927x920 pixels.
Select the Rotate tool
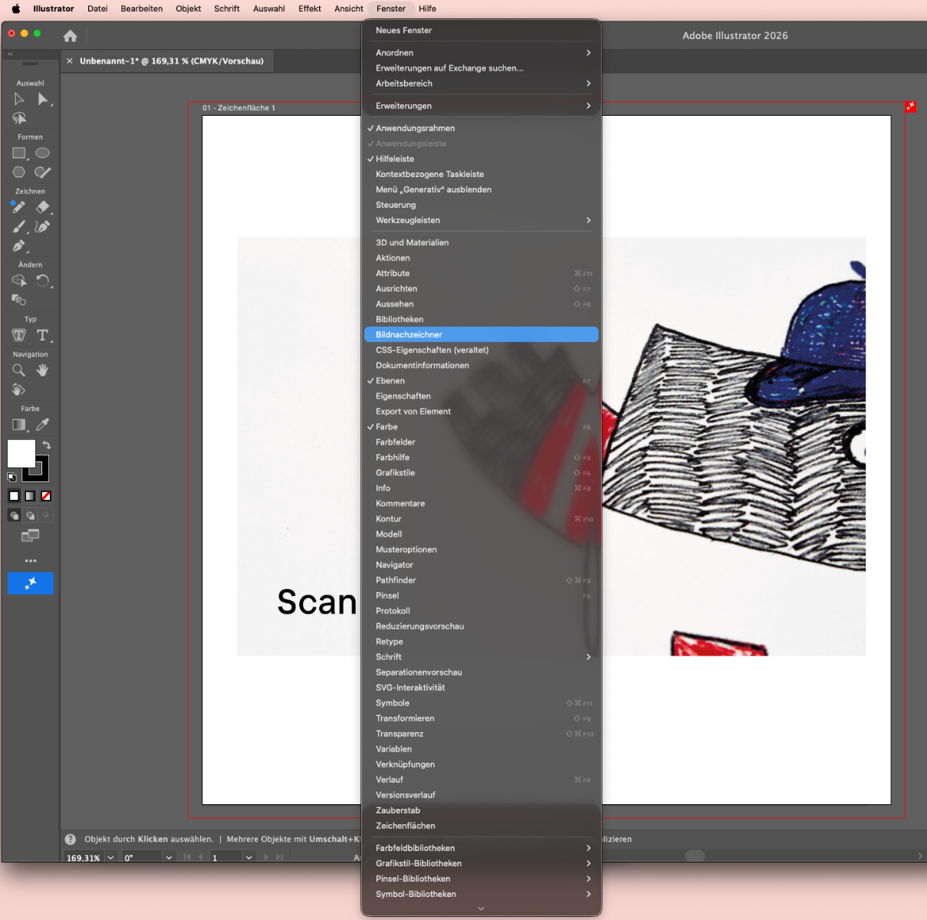[x=43, y=281]
